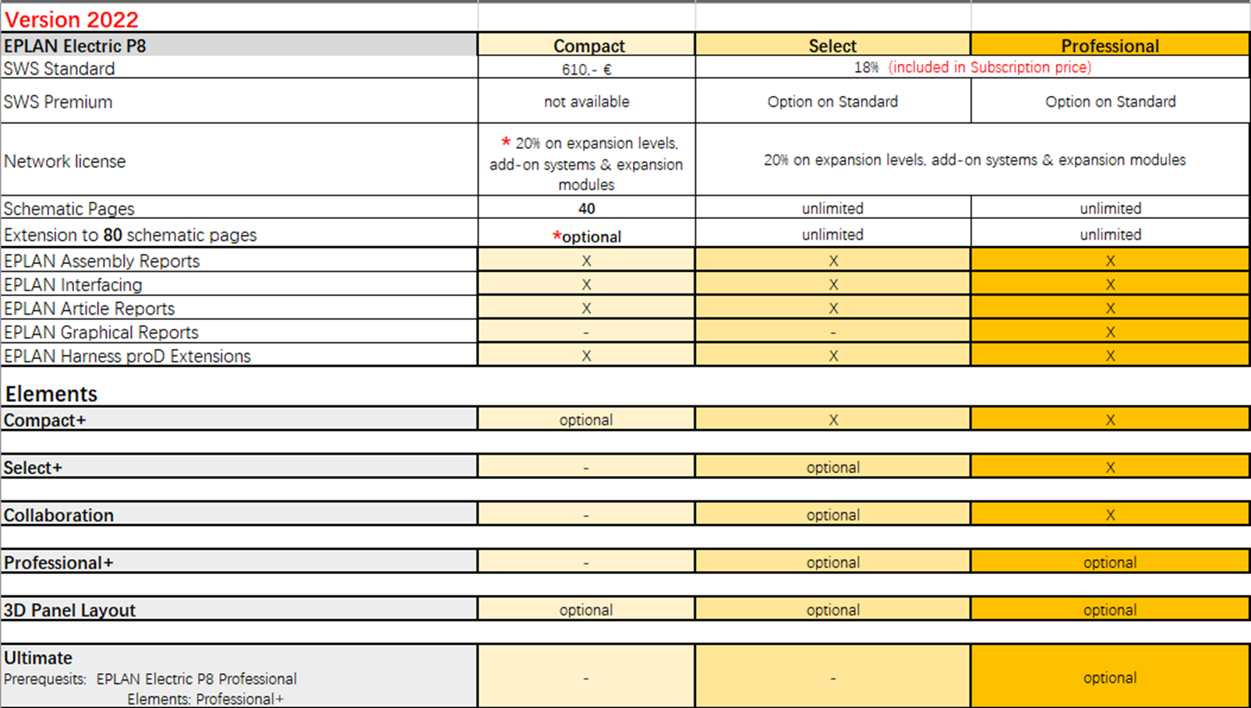
Task: Click the "610.- €" price cell
Action: (587, 69)
